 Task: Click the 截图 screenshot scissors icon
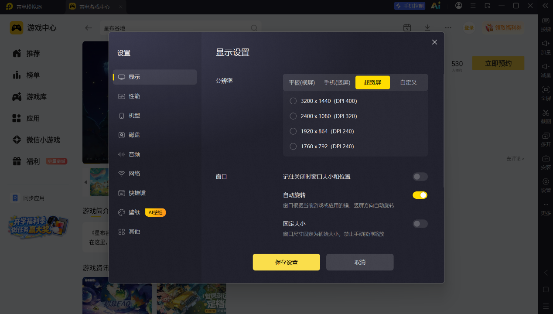pyautogui.click(x=546, y=116)
